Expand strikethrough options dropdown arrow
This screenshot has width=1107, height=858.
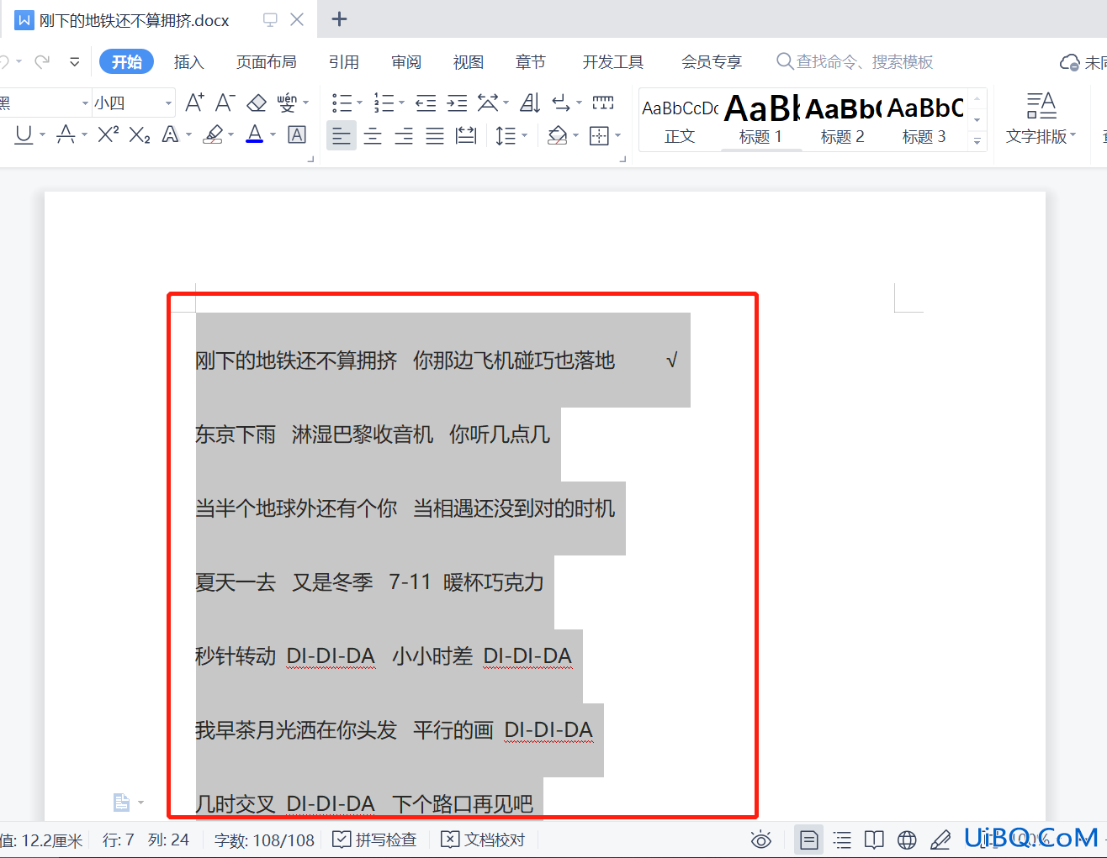[84, 135]
